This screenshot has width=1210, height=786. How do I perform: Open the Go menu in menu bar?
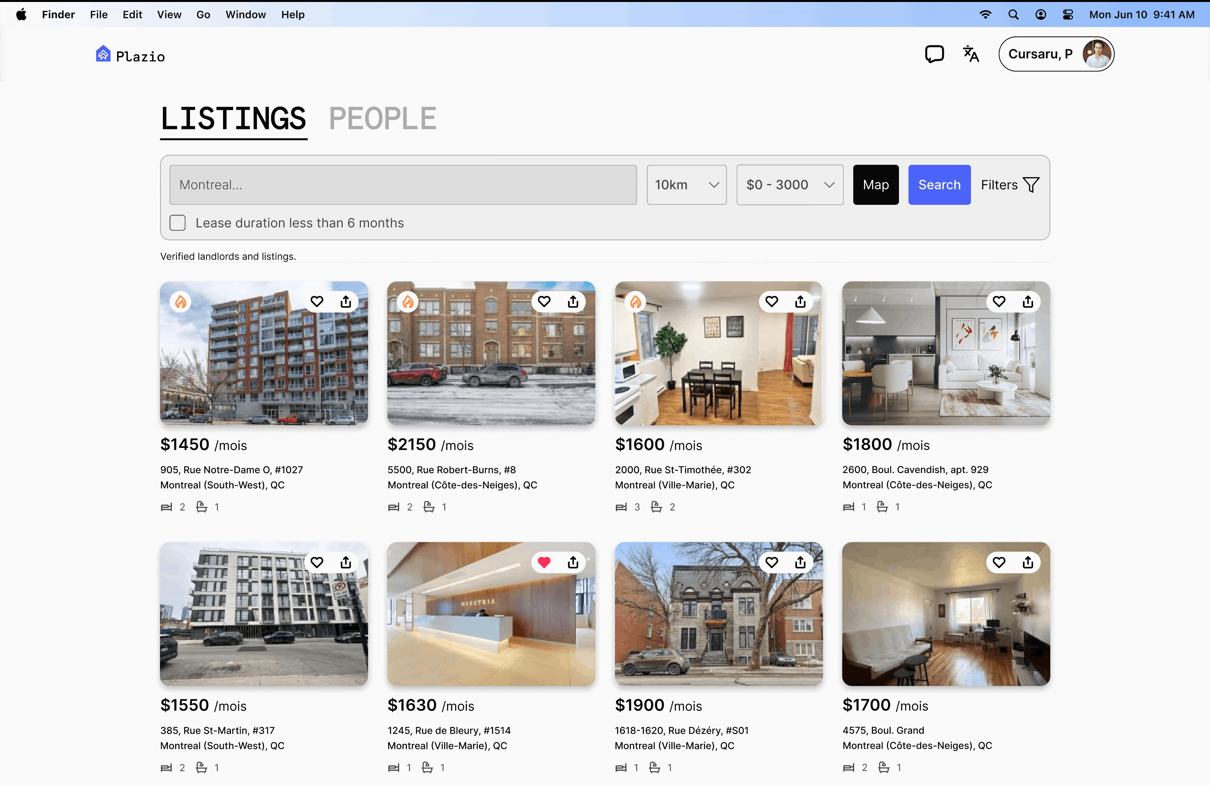203,14
